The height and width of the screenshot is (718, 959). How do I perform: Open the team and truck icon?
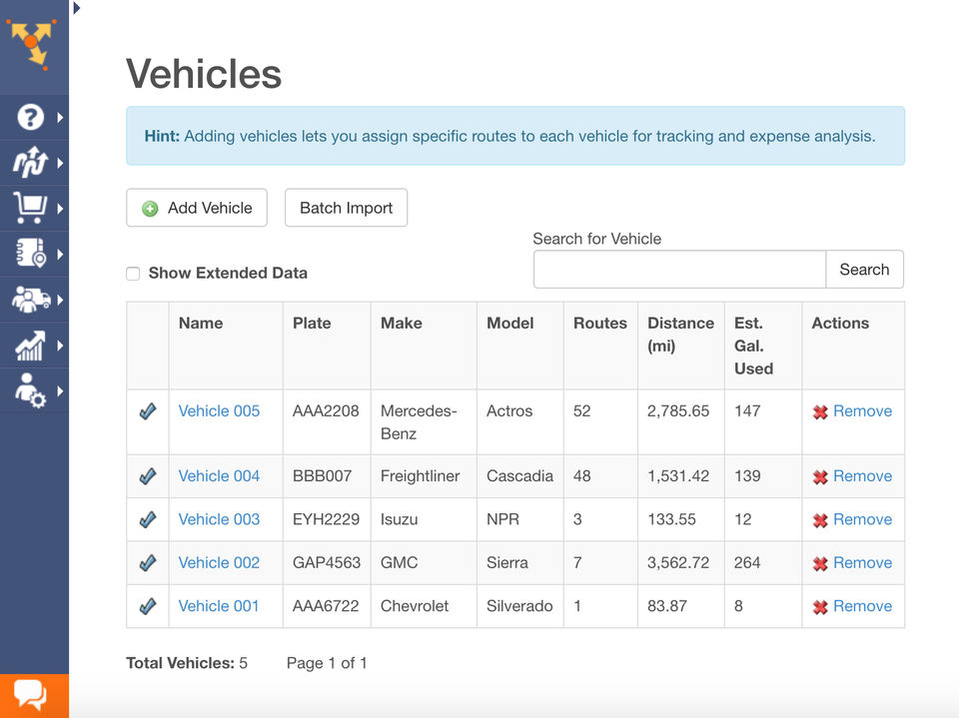pos(31,299)
